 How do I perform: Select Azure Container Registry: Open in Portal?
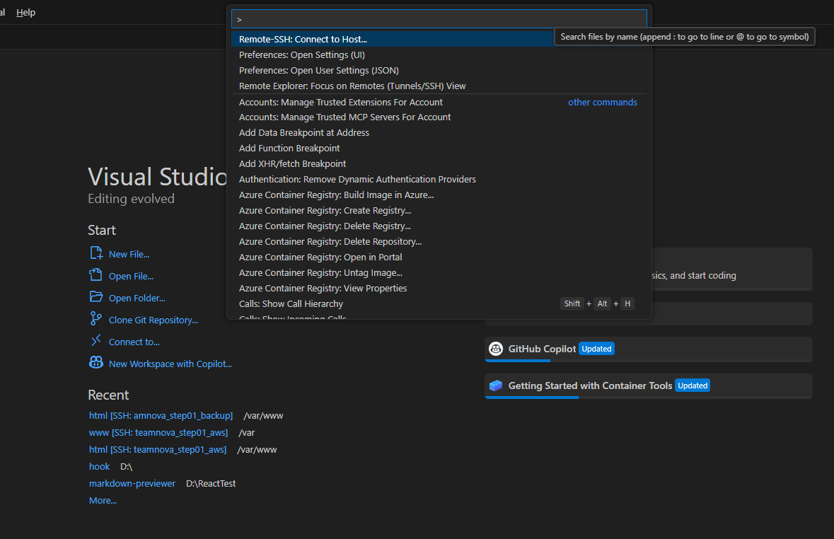point(439,257)
